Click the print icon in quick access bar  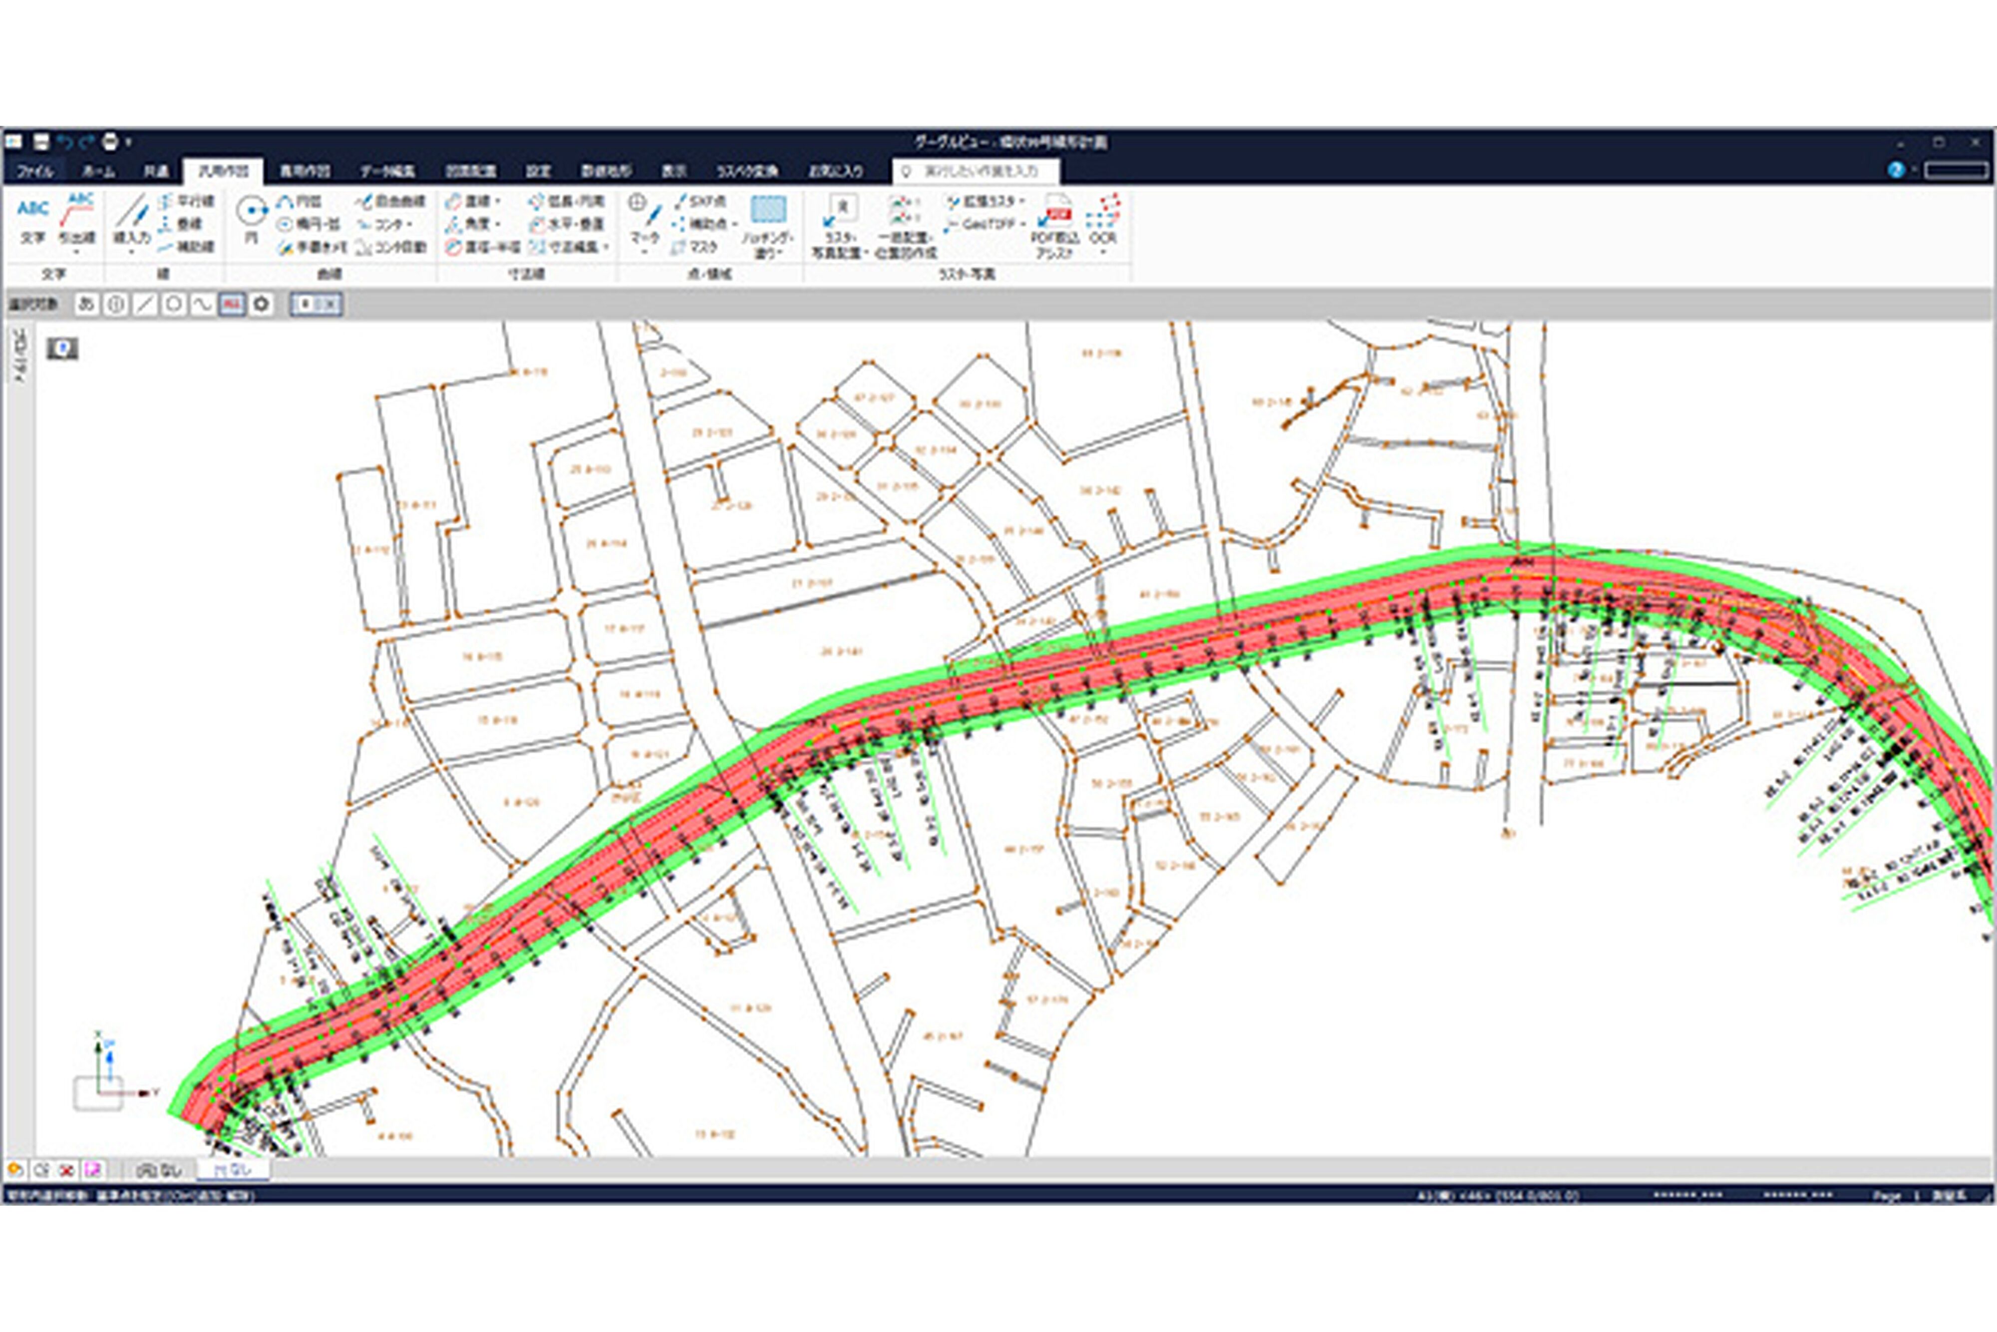(x=109, y=142)
